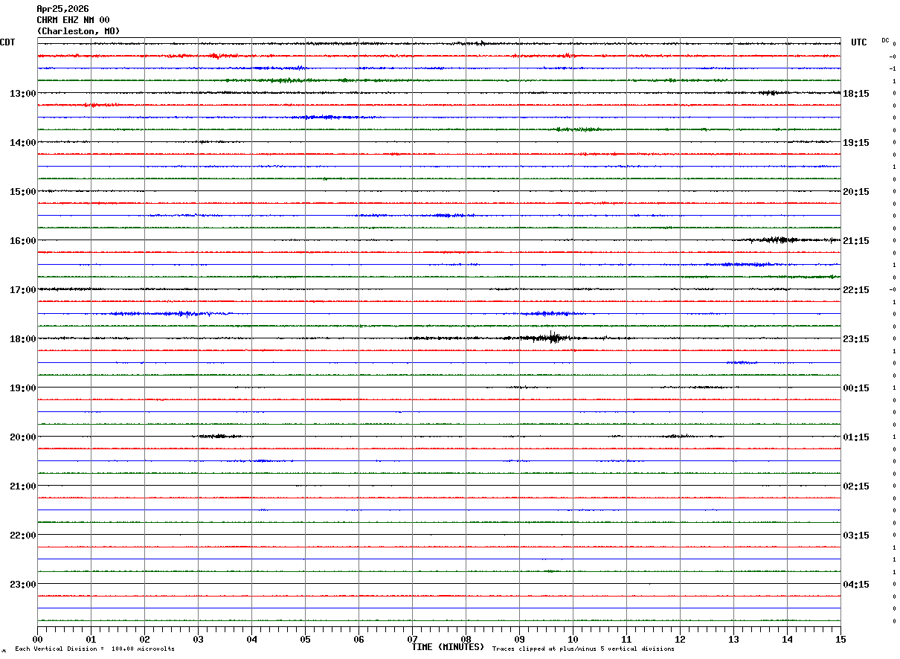This screenshot has width=900, height=659.
Task: Click minute 01 on the time axis
Action: [x=91, y=640]
